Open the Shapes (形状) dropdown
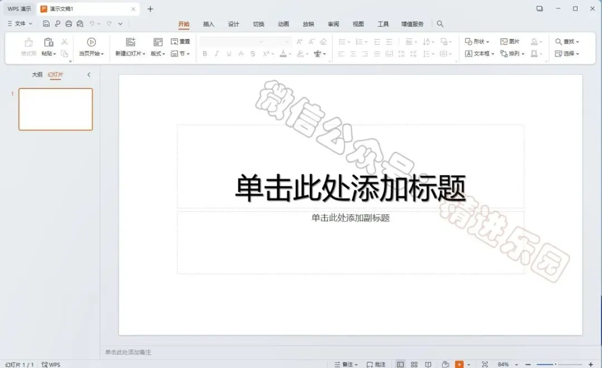The image size is (602, 368). pyautogui.click(x=477, y=41)
